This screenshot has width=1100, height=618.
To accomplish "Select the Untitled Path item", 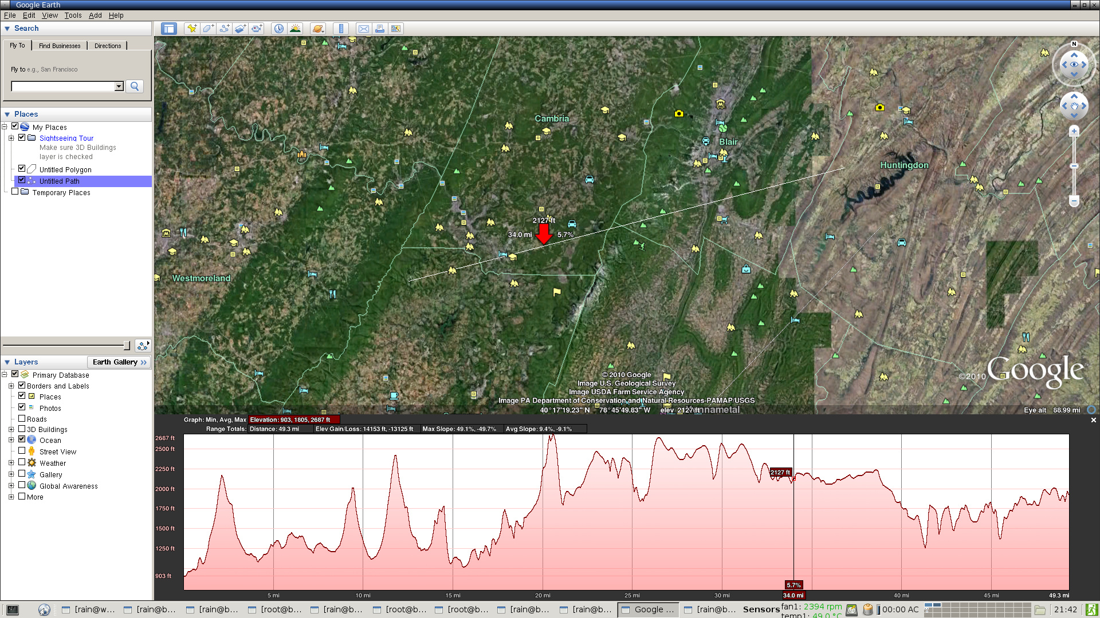I will [60, 181].
